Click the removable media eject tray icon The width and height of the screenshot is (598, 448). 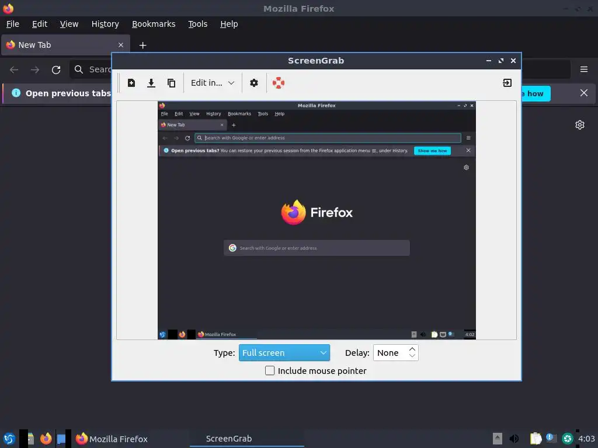(x=498, y=439)
